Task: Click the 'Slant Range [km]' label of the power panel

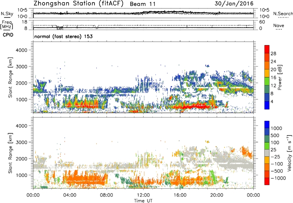Action: pos(10,77)
